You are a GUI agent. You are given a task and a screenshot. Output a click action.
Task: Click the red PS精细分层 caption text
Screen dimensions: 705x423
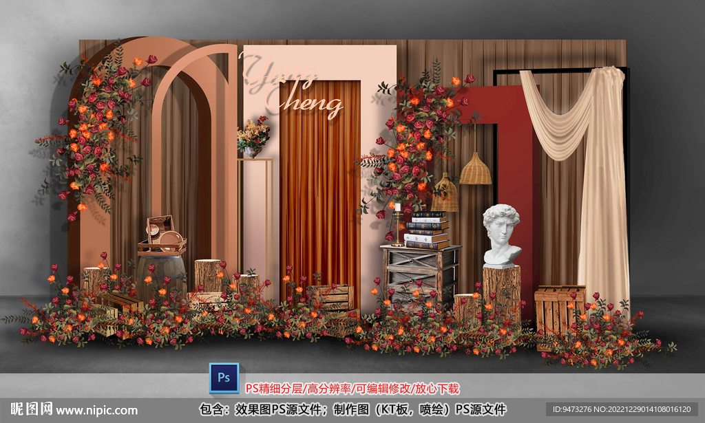click(x=352, y=389)
